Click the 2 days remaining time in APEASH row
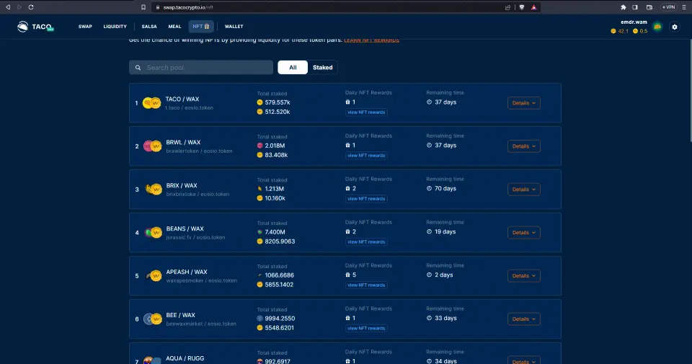Viewport: 692px width, 364px height. [x=443, y=275]
